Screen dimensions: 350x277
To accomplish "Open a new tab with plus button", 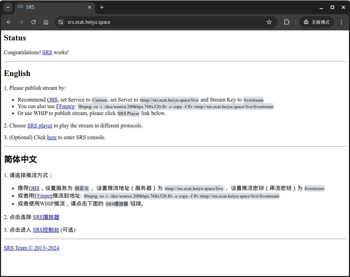I will coord(102,7).
